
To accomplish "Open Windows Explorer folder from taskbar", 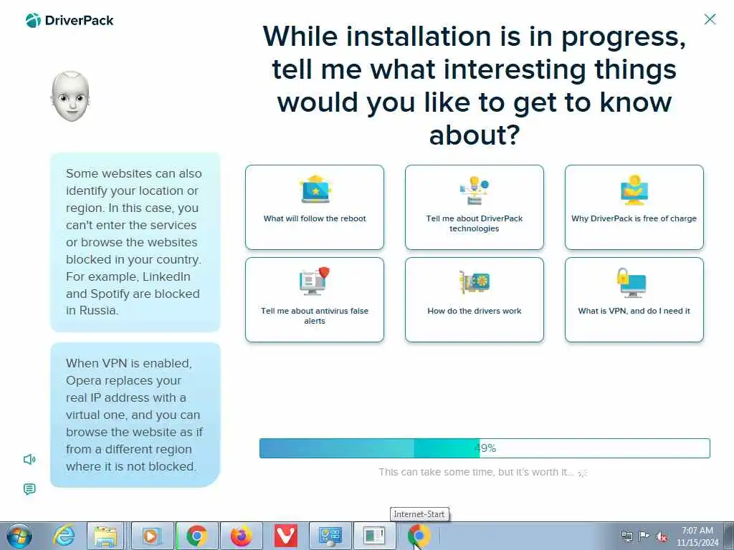I will click(105, 536).
